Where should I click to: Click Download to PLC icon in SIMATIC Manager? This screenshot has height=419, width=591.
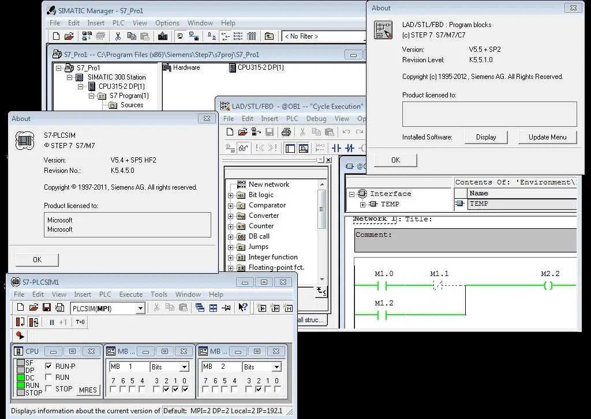point(163,36)
